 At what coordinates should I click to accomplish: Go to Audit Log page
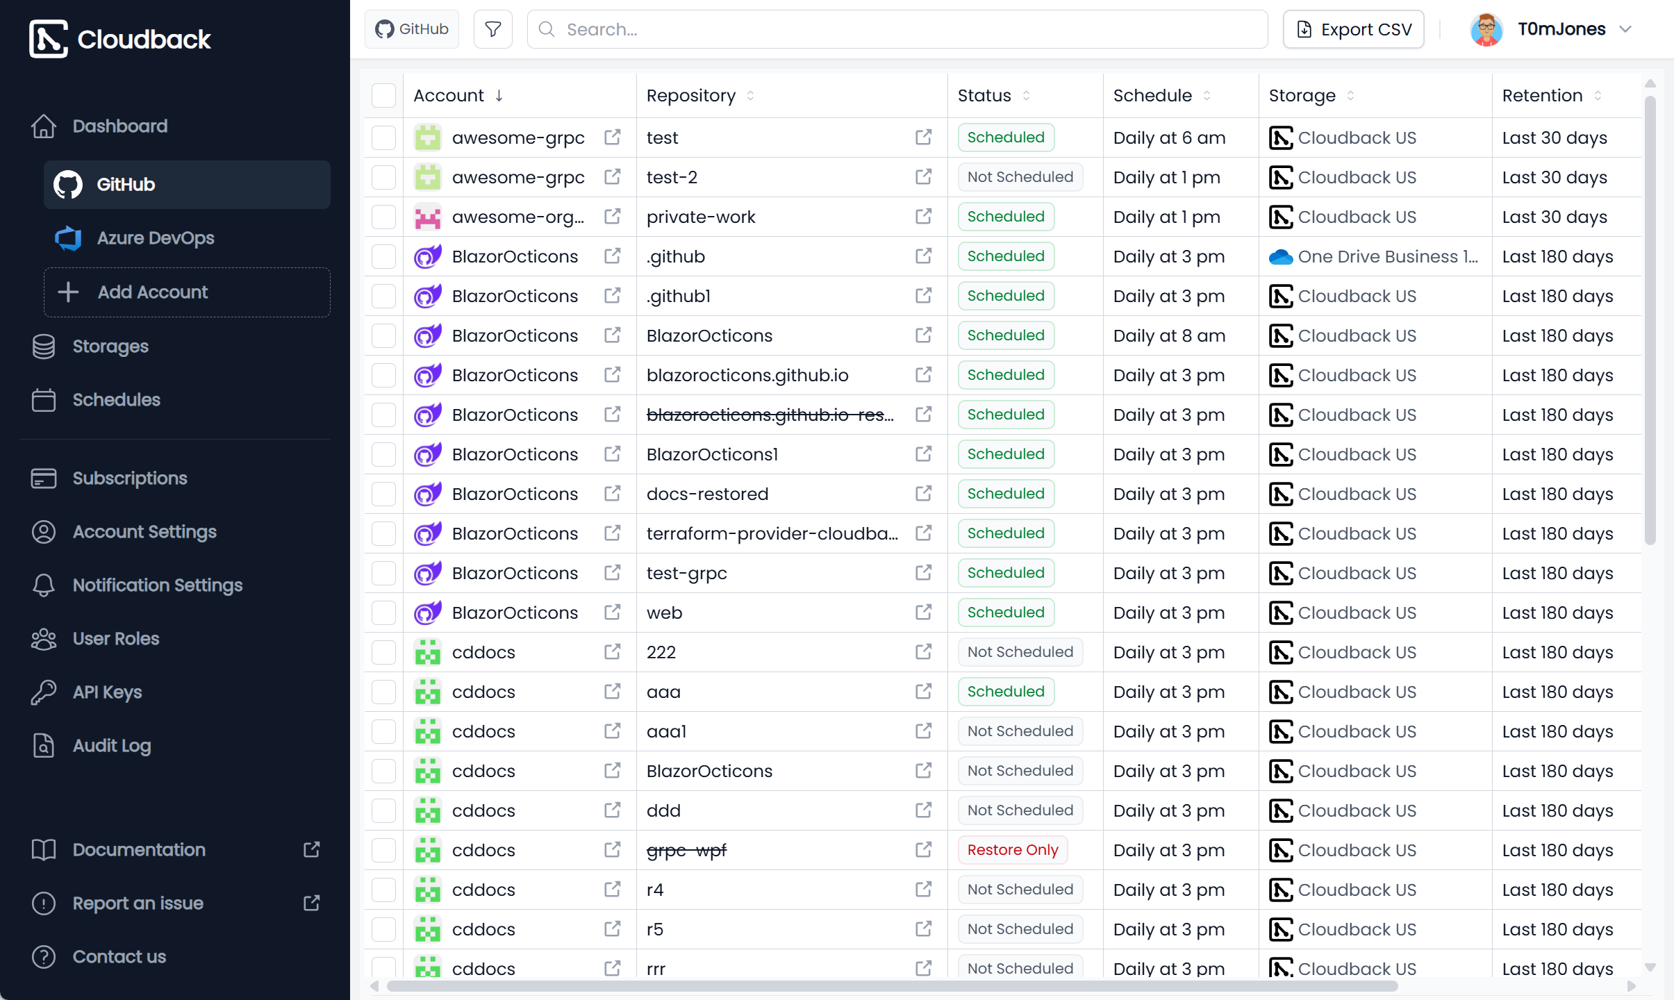point(111,746)
